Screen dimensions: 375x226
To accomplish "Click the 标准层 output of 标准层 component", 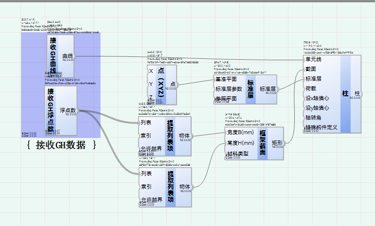I will (268, 89).
